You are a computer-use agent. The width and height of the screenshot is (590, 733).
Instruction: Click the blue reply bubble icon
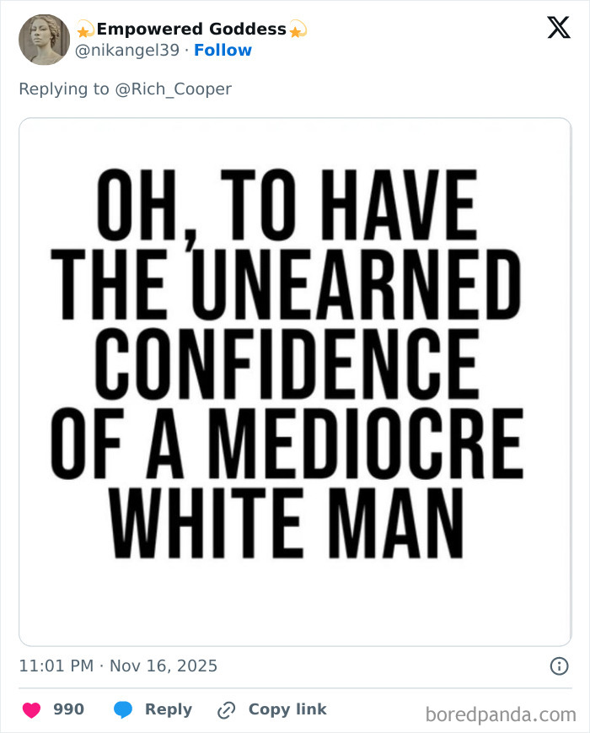[121, 709]
